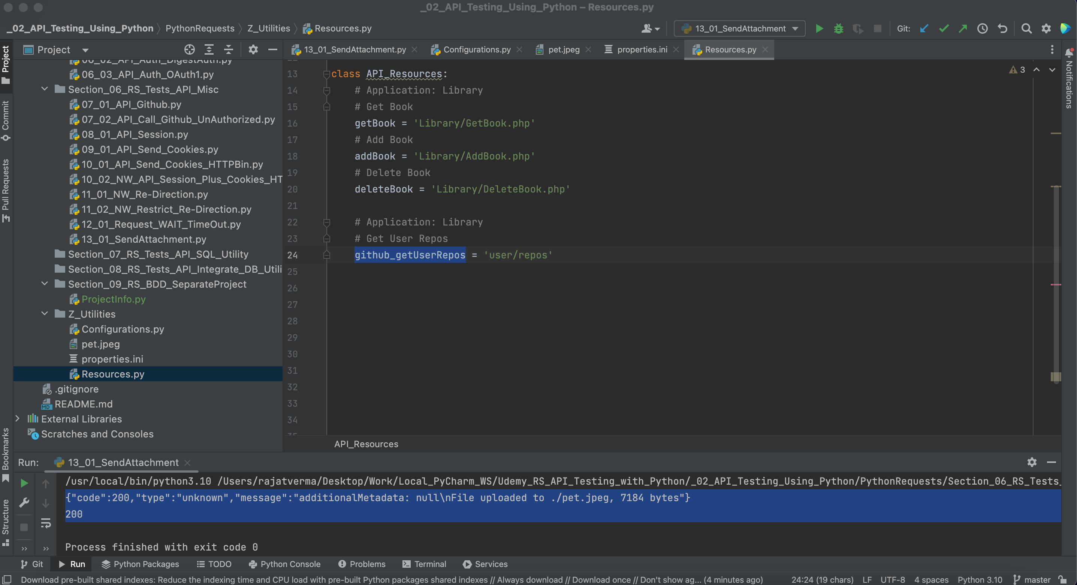Viewport: 1077px width, 585px height.
Task: Toggle tool window bars icon in status bar
Action: click(x=7, y=579)
